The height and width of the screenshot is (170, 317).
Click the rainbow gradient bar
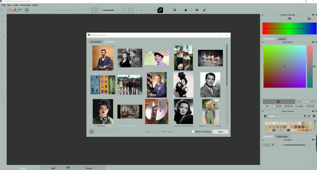[x=289, y=29]
